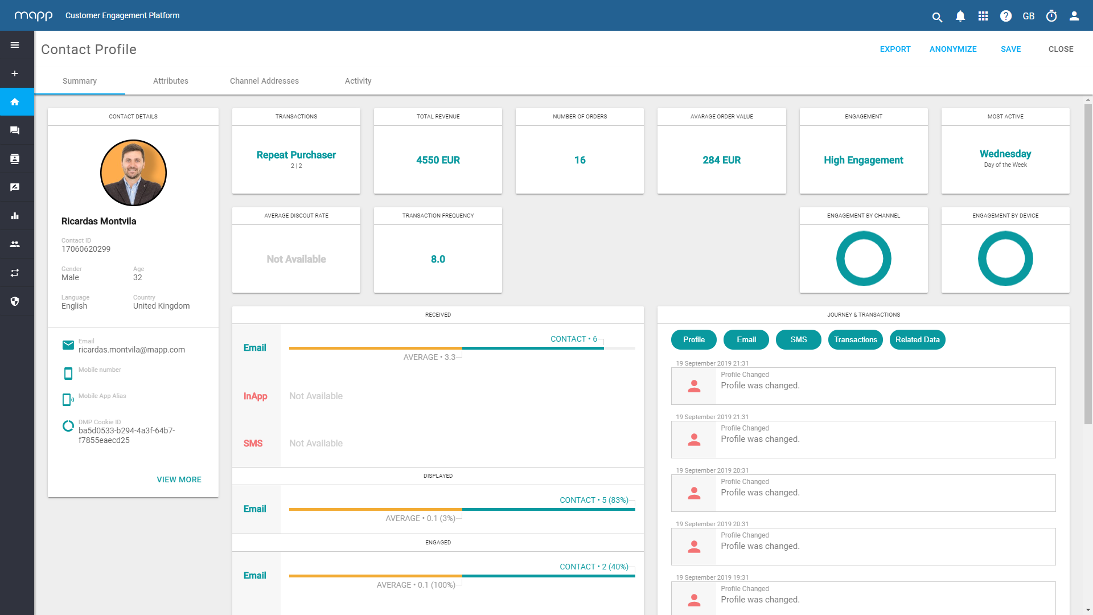This screenshot has width=1093, height=615.
Task: Click the Engagement by Channel donut chart
Action: pyautogui.click(x=864, y=259)
